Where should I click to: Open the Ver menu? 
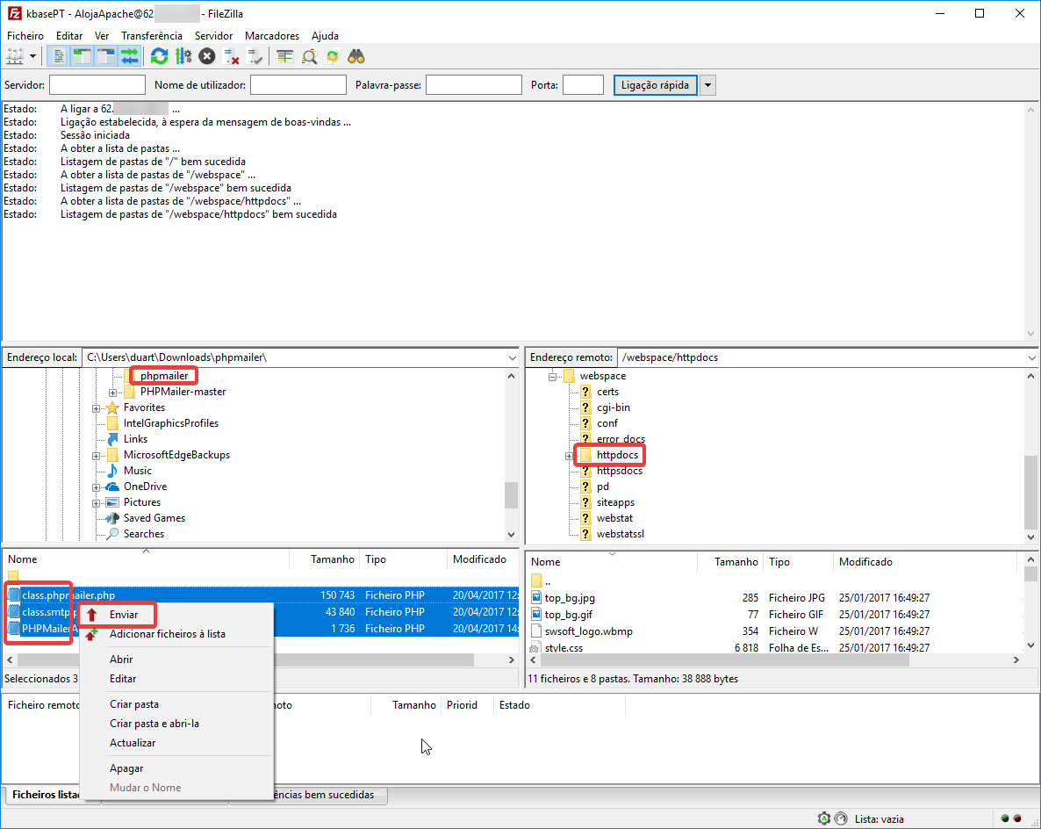click(102, 36)
